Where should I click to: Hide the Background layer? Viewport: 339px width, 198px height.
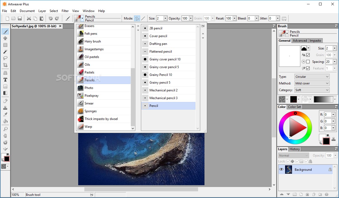point(281,169)
